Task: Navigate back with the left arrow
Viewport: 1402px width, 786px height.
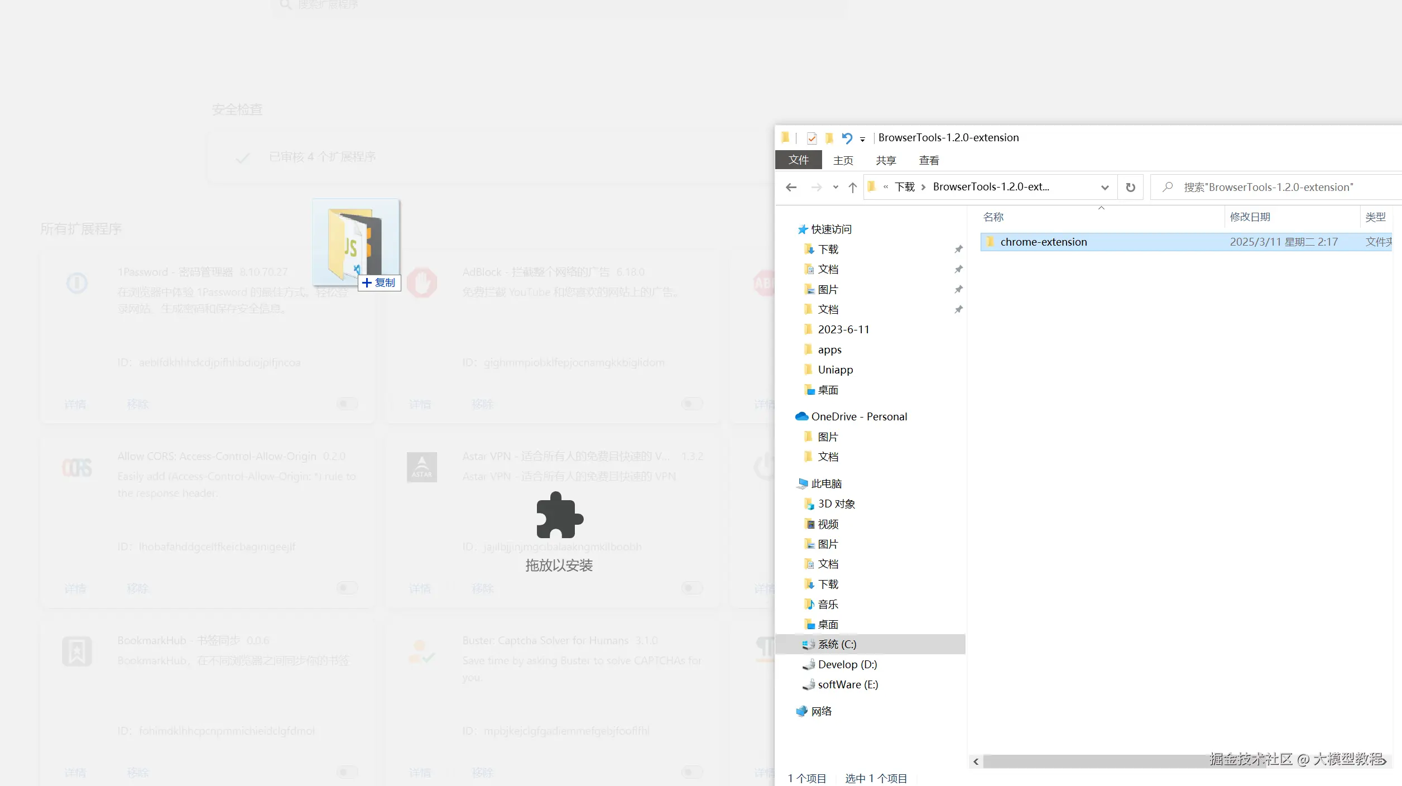Action: pyautogui.click(x=791, y=188)
